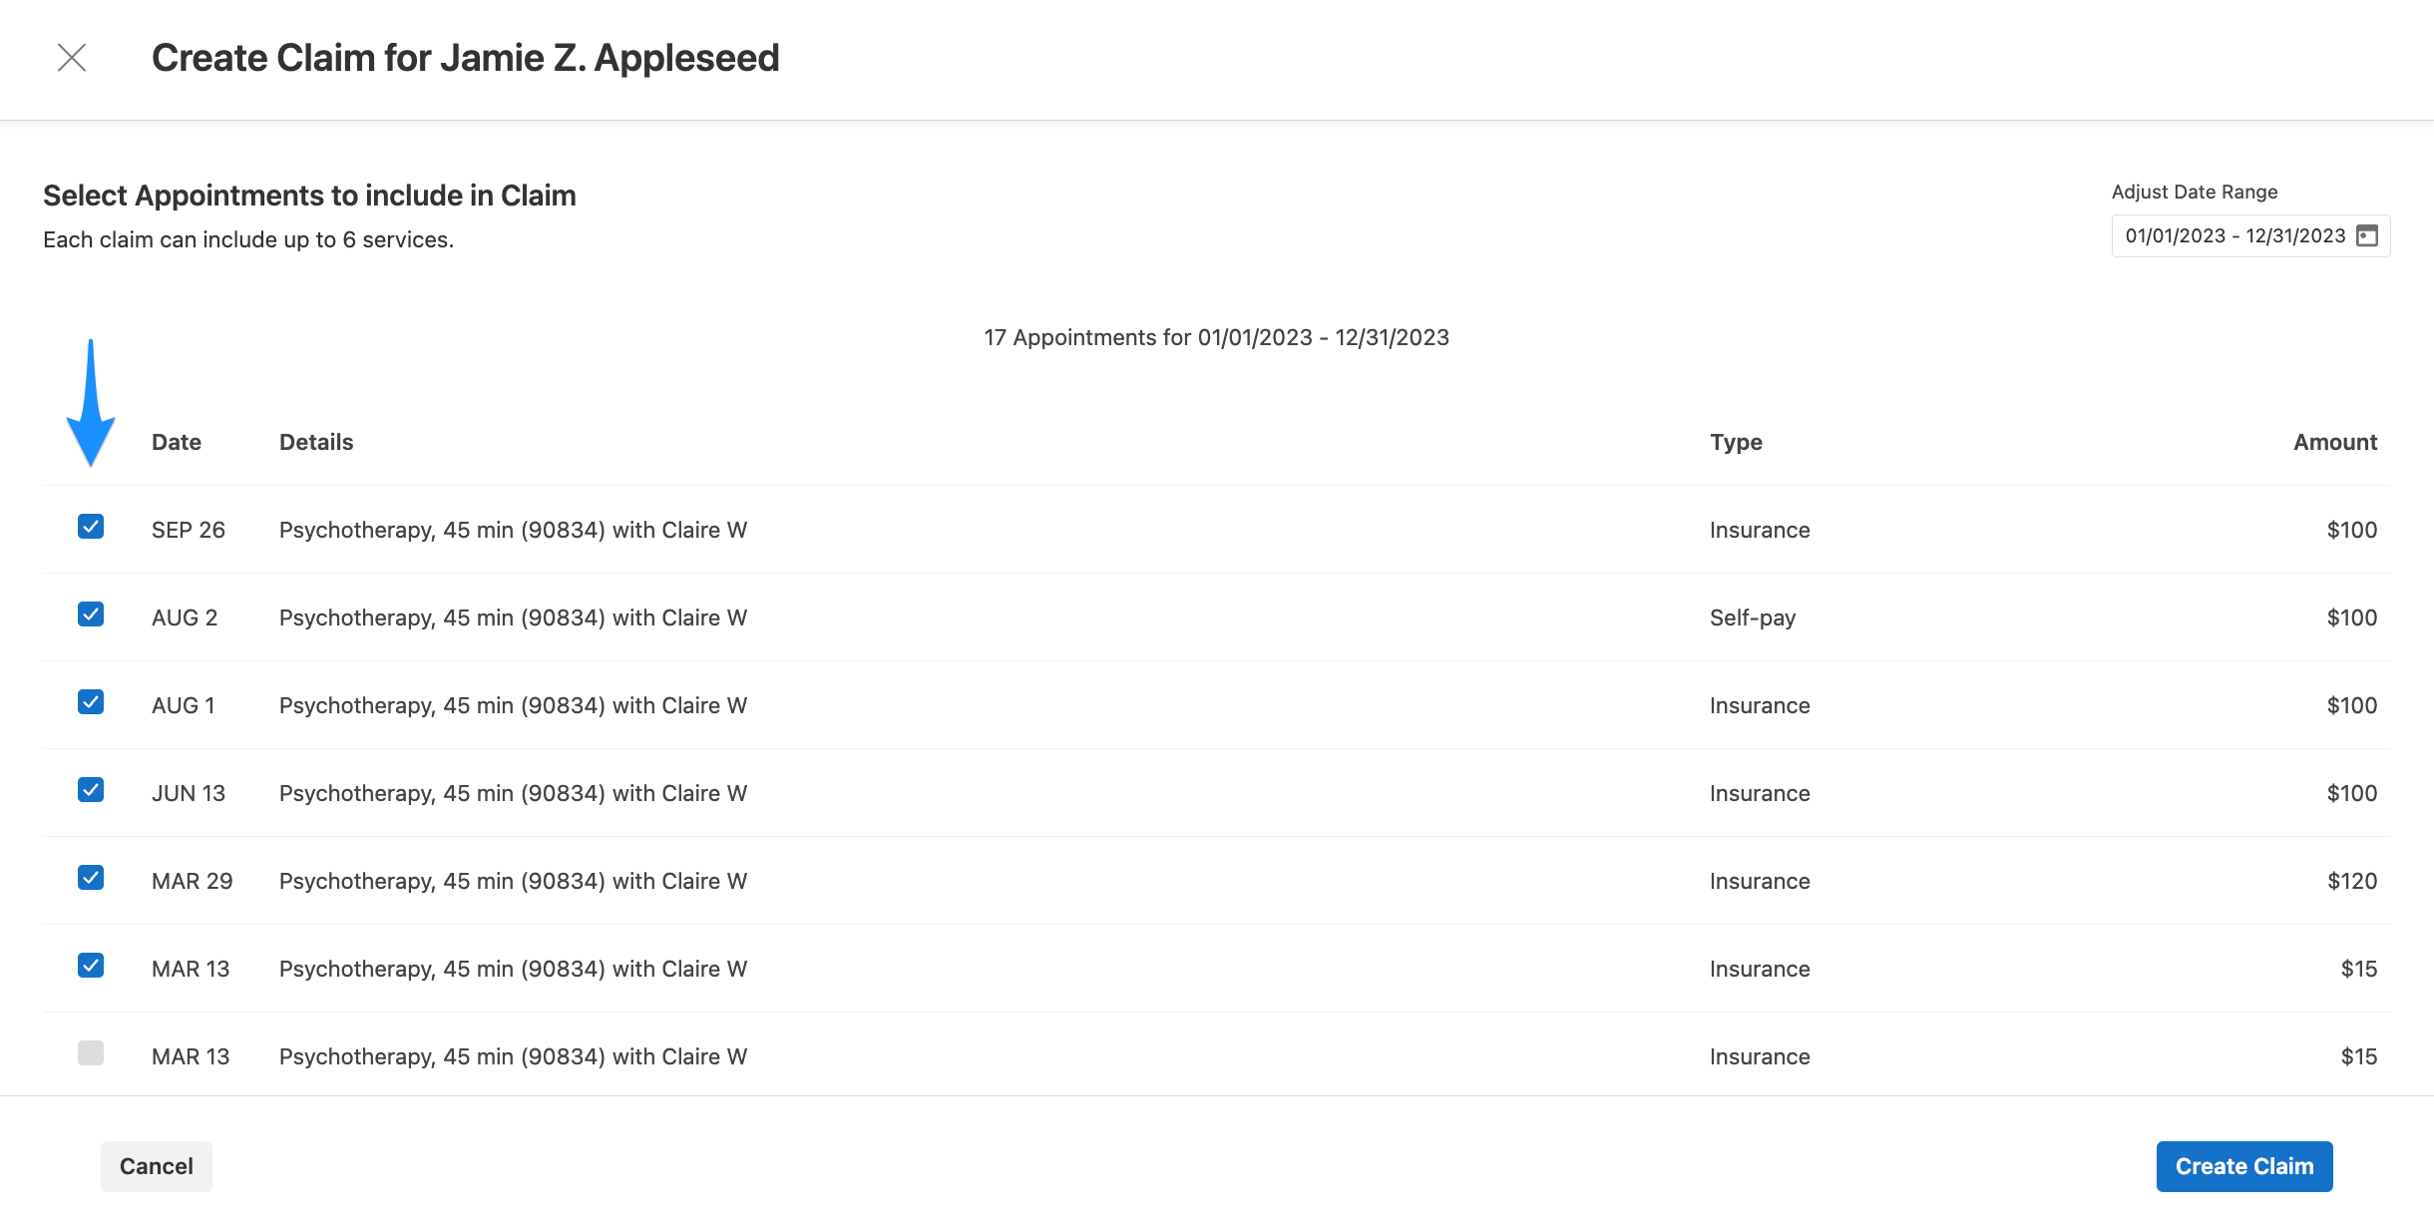Click 'Create Claim for Jamie Z. Appleseed' title

[x=465, y=58]
